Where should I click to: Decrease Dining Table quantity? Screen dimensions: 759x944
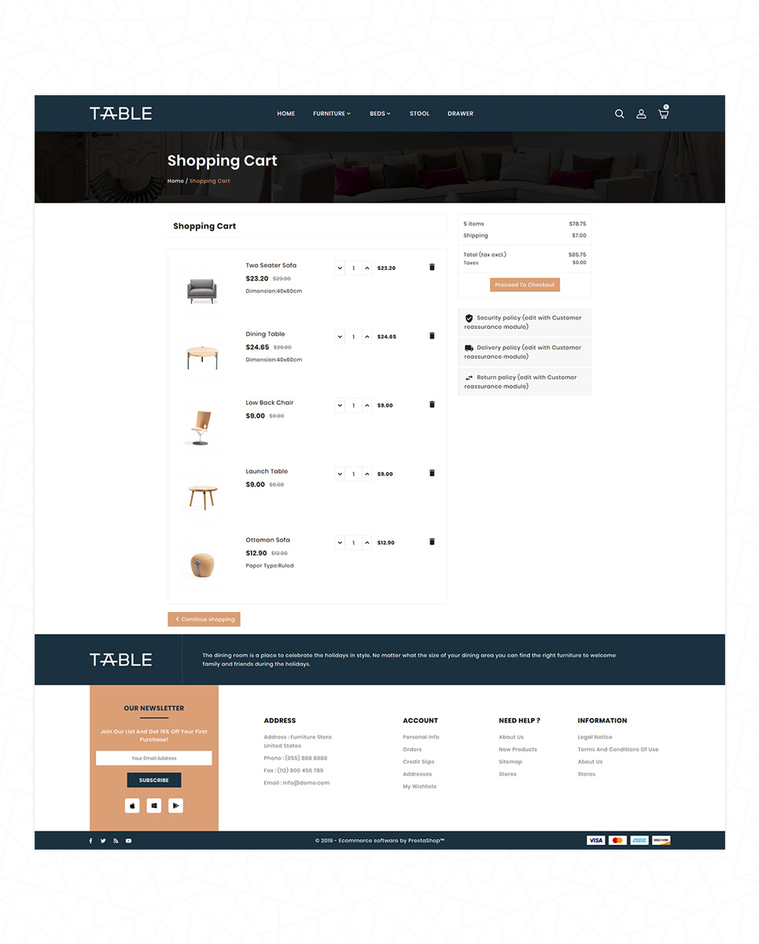click(340, 337)
